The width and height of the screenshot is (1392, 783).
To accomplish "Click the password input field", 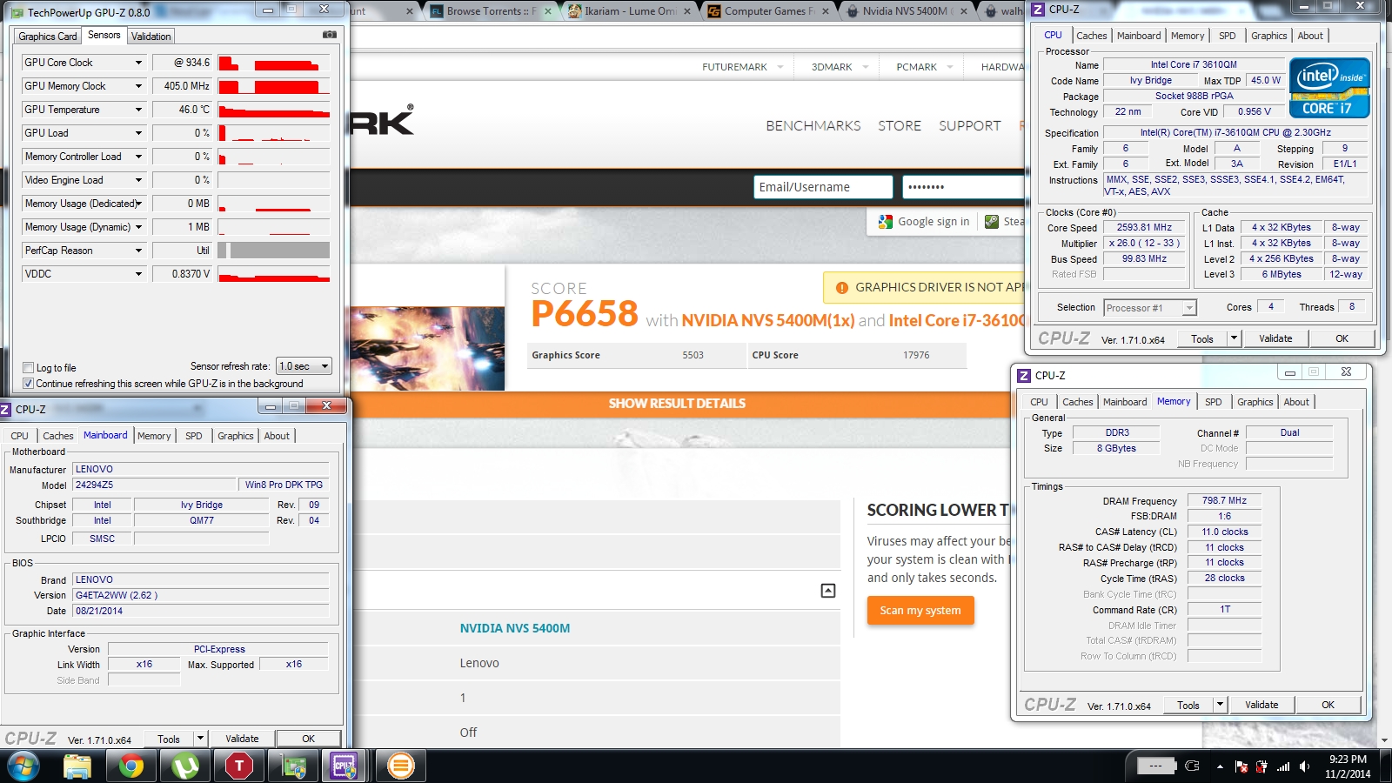I will pos(963,187).
